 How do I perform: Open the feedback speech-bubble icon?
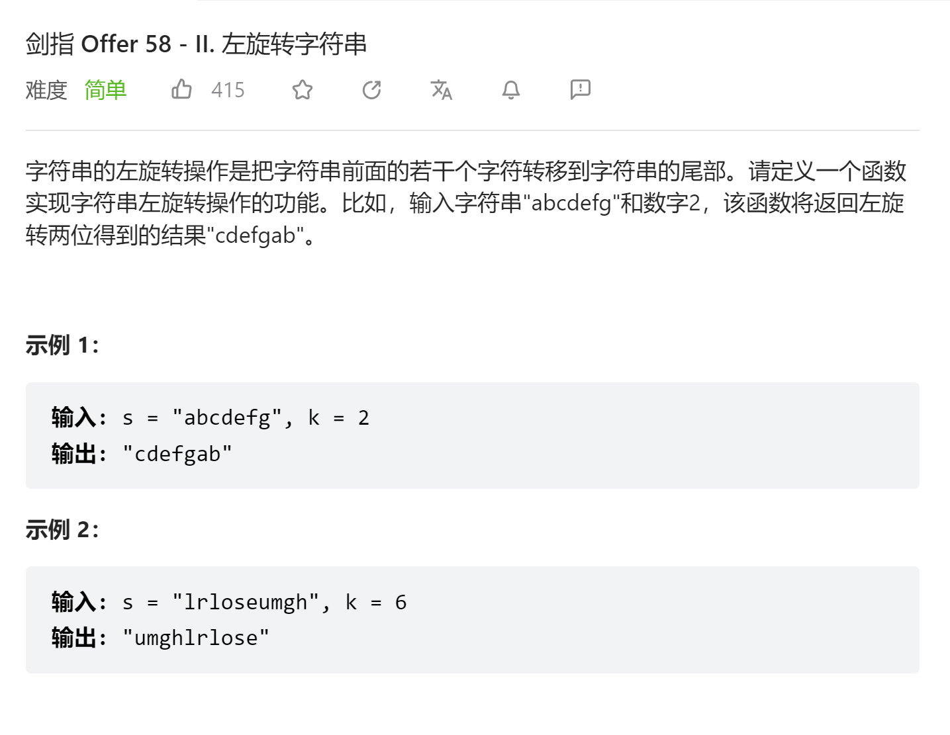(x=580, y=89)
